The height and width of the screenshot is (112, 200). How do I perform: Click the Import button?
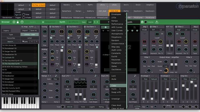25,30
